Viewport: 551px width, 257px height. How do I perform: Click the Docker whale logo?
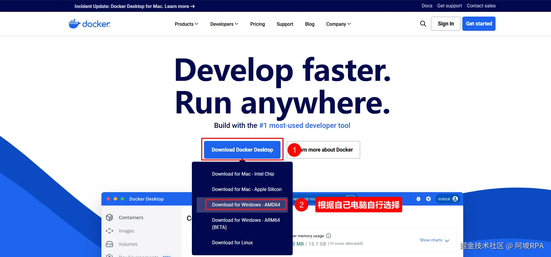(90, 24)
